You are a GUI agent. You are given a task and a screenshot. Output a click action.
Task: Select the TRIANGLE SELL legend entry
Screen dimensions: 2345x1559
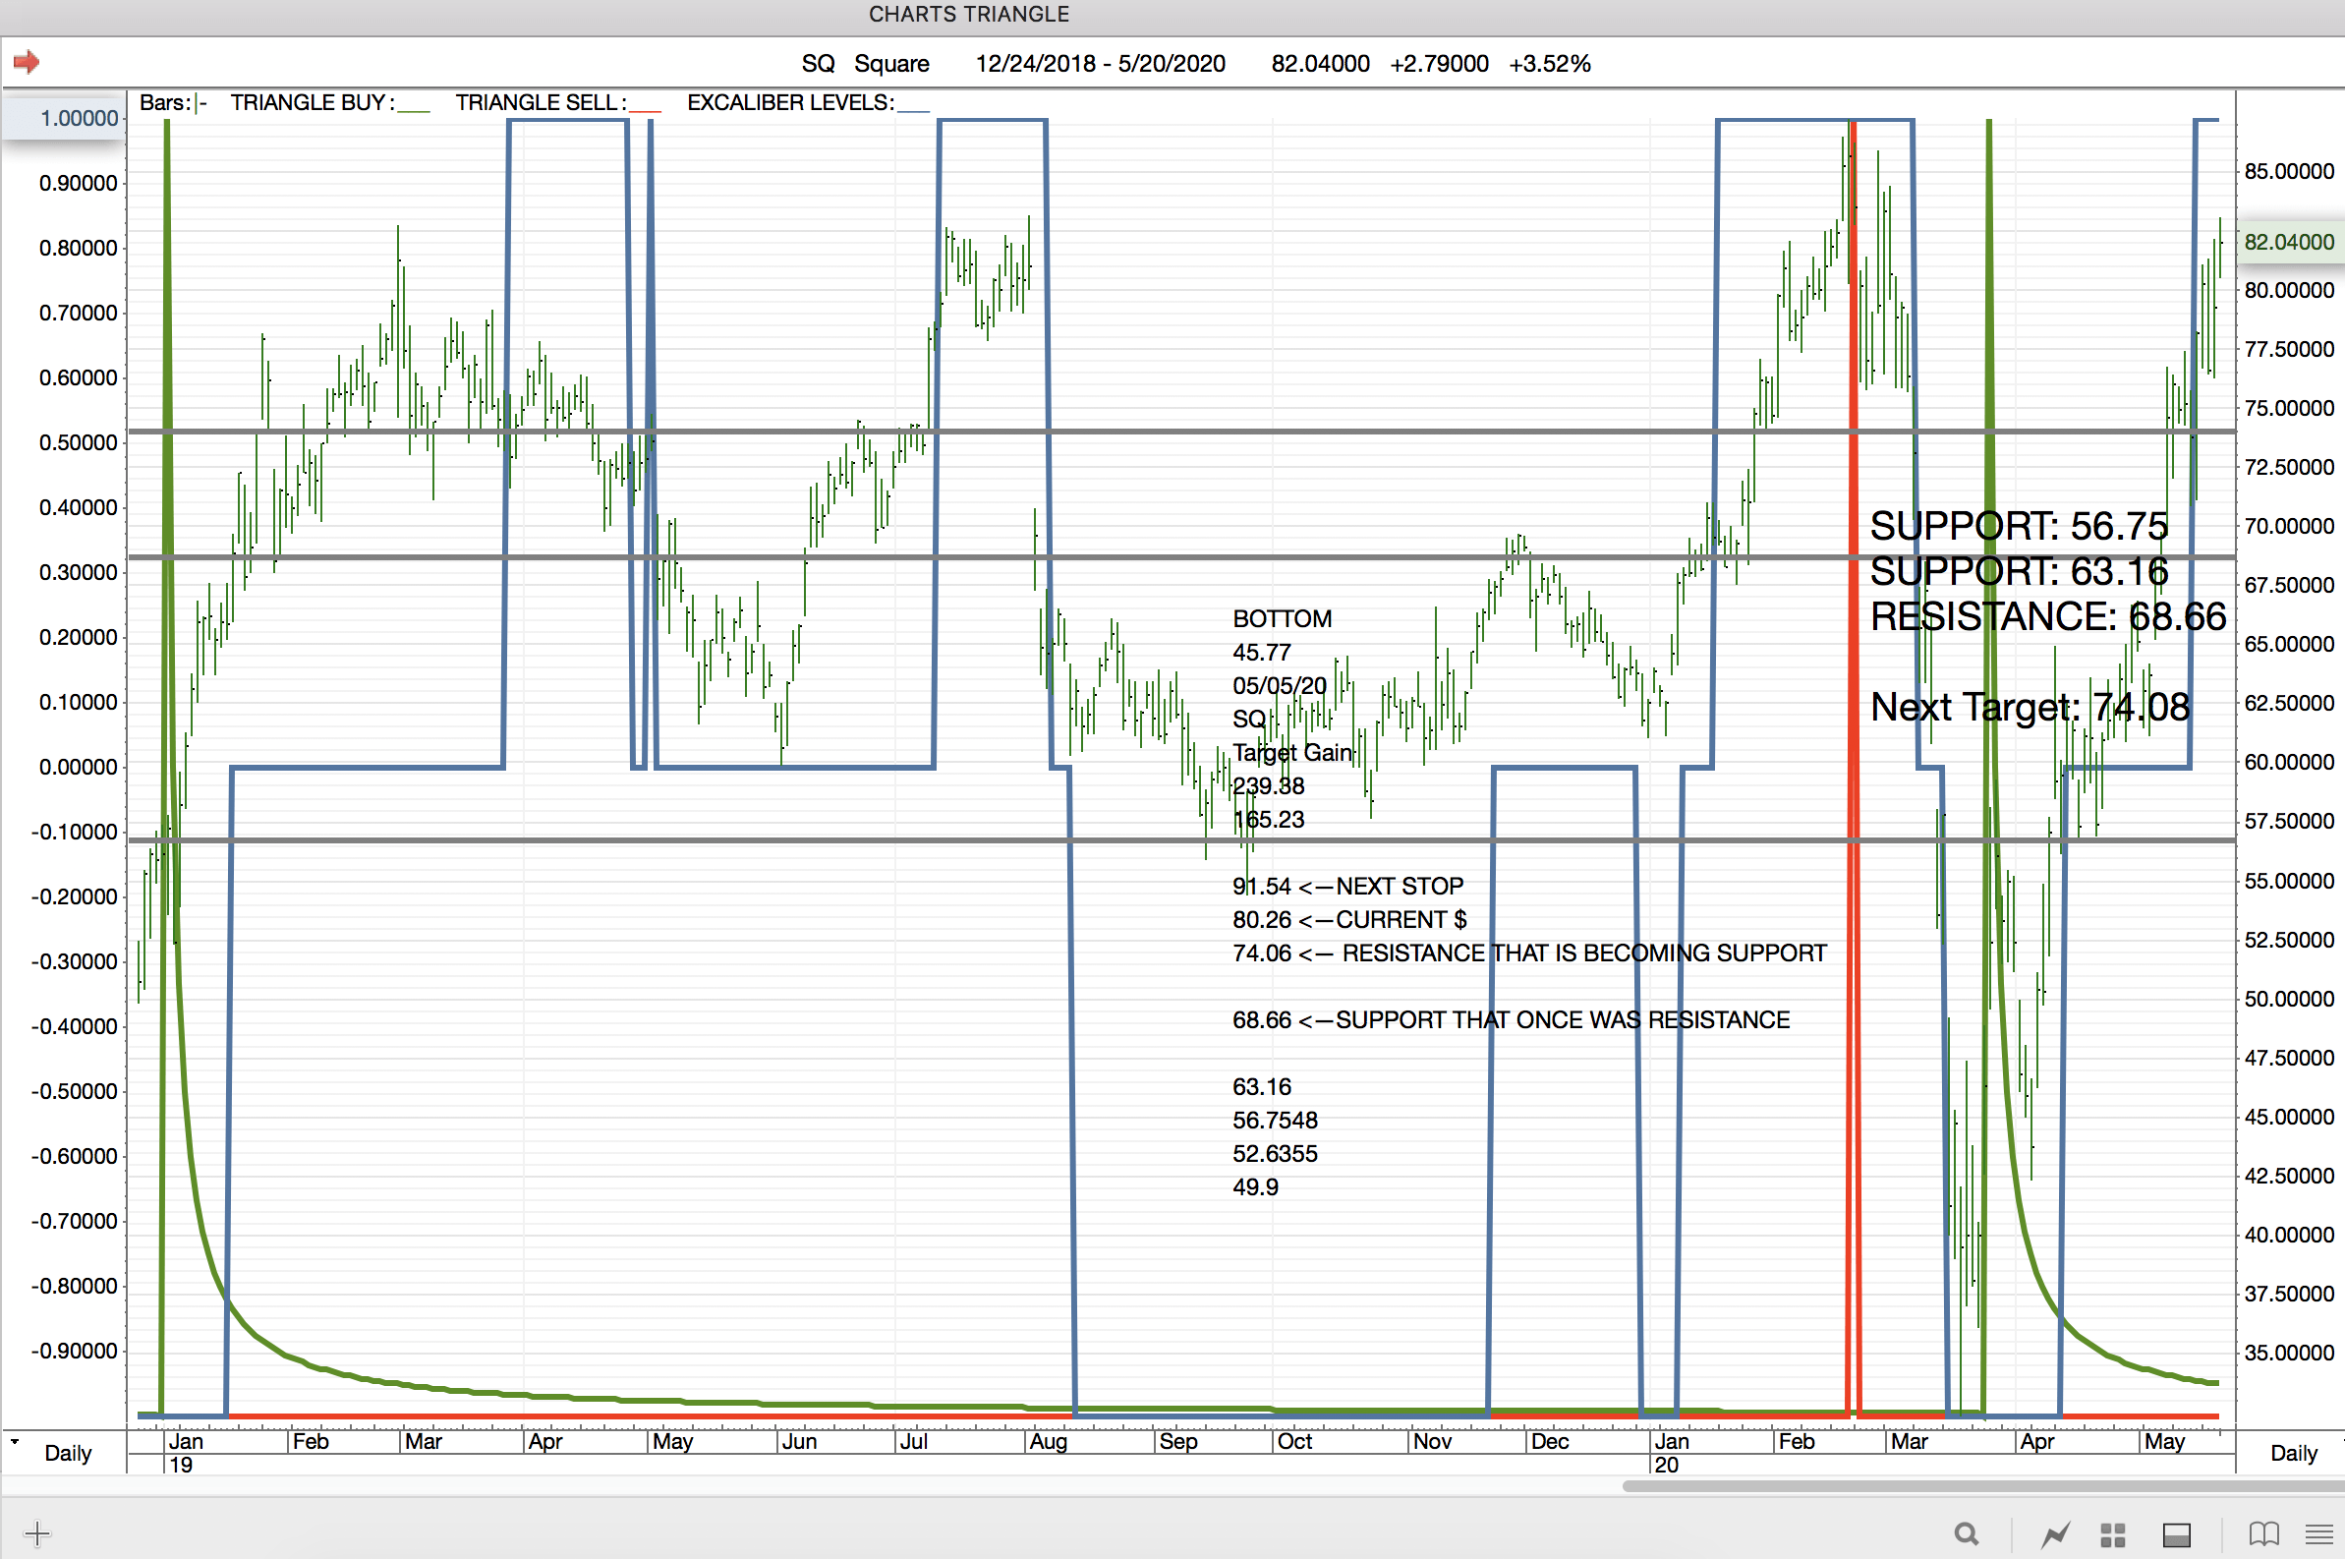point(556,102)
